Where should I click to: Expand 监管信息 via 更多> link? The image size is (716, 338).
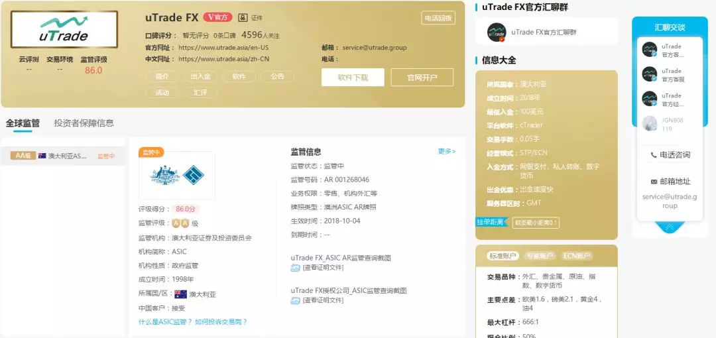[x=447, y=151]
